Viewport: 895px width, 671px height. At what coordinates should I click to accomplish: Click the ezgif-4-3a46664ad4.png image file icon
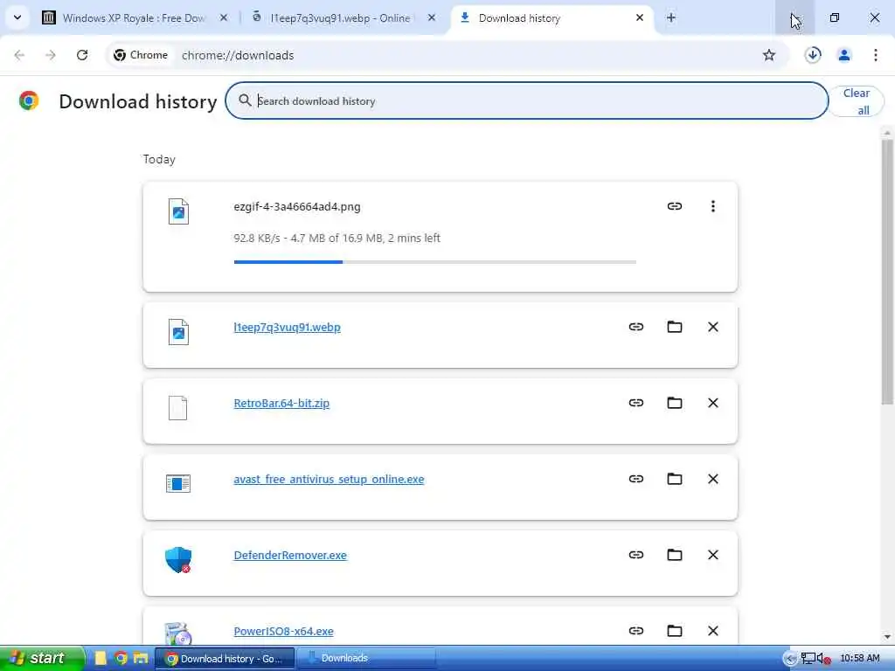click(178, 211)
